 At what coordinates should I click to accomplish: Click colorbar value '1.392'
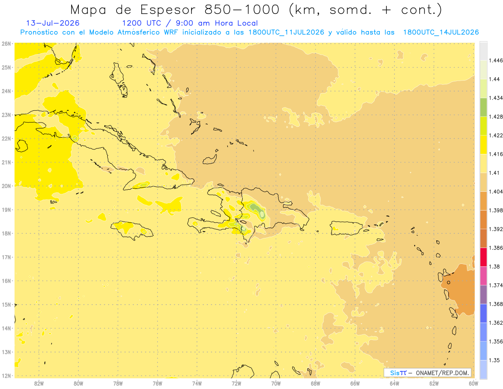[496, 229]
